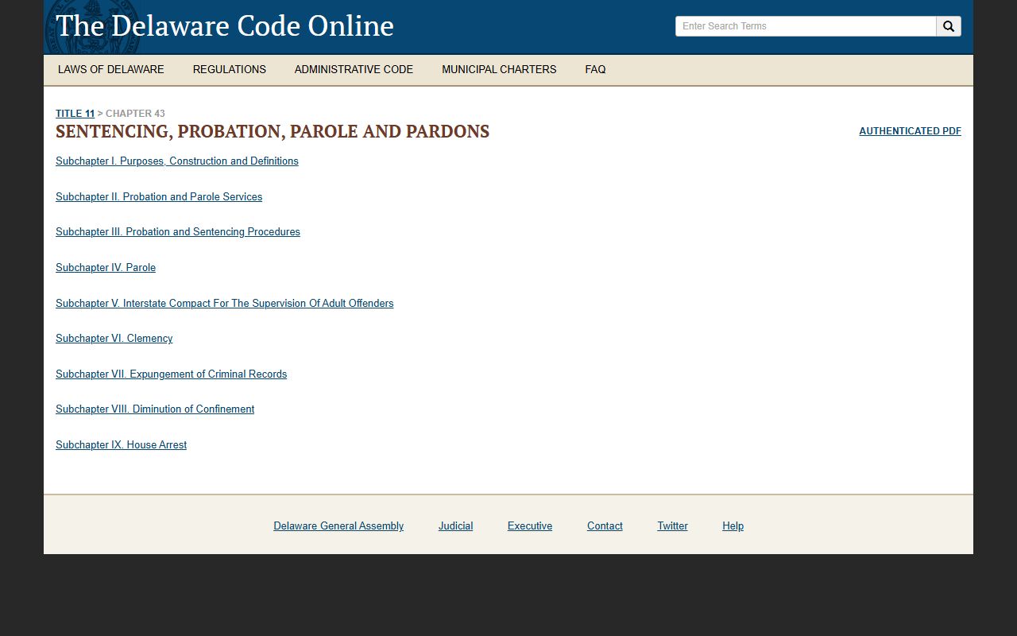Go to the Contact footer link
This screenshot has width=1017, height=636.
605,526
